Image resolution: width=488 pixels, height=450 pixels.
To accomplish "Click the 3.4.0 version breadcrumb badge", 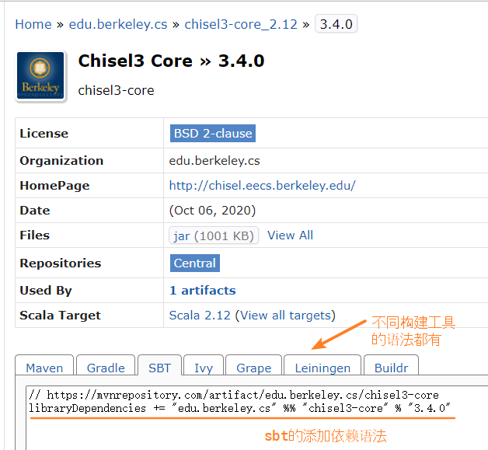I will click(x=336, y=24).
